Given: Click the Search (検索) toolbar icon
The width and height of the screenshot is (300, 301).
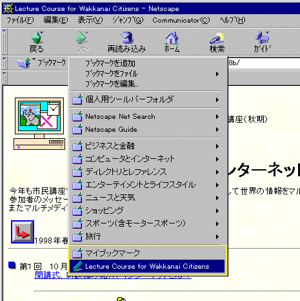Looking at the screenshot, I should tap(217, 38).
